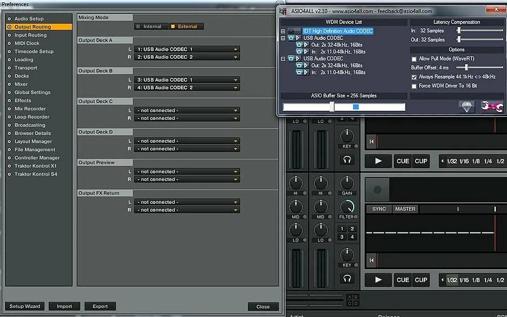Check Force WDM Driver To 16 Bit

coord(414,86)
